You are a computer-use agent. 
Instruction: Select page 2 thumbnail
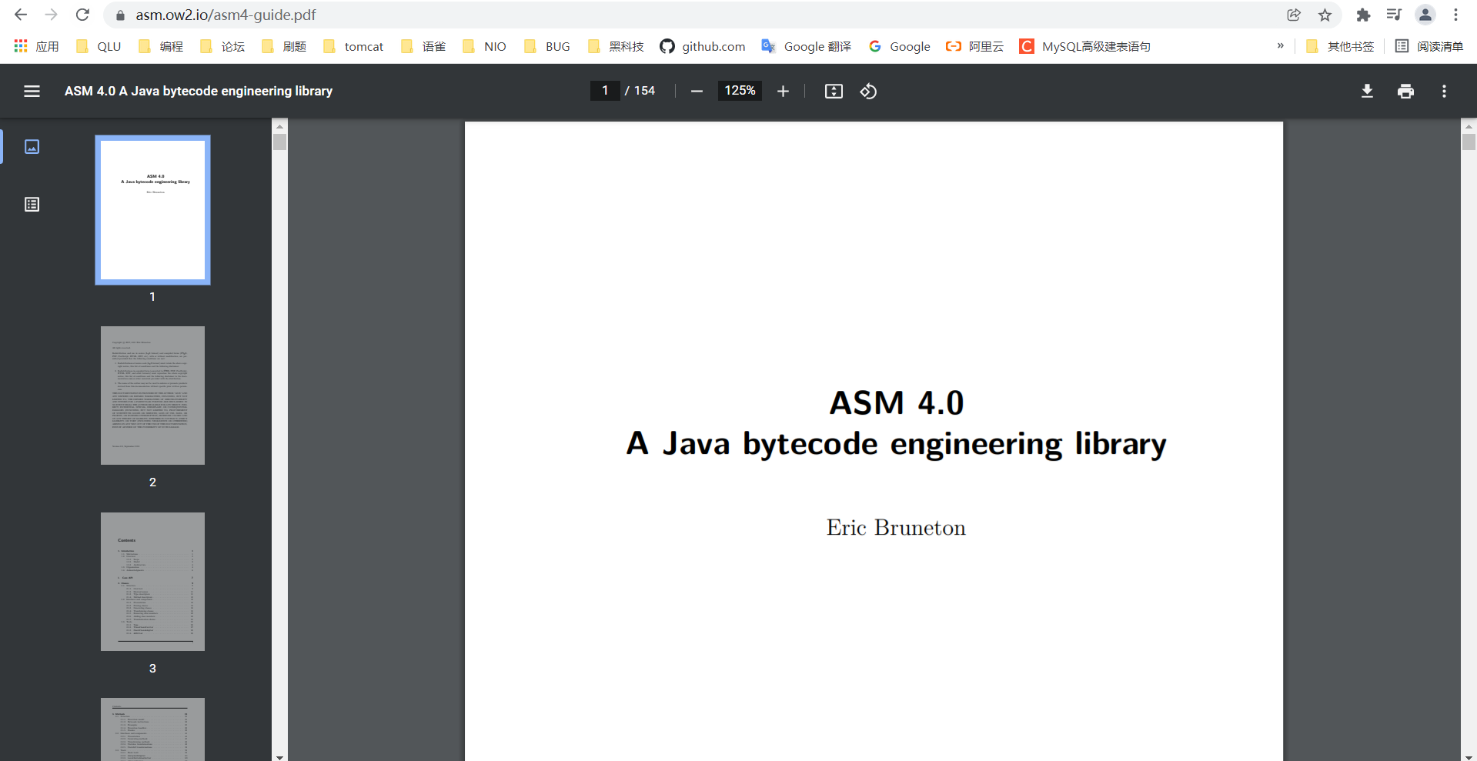coord(152,396)
